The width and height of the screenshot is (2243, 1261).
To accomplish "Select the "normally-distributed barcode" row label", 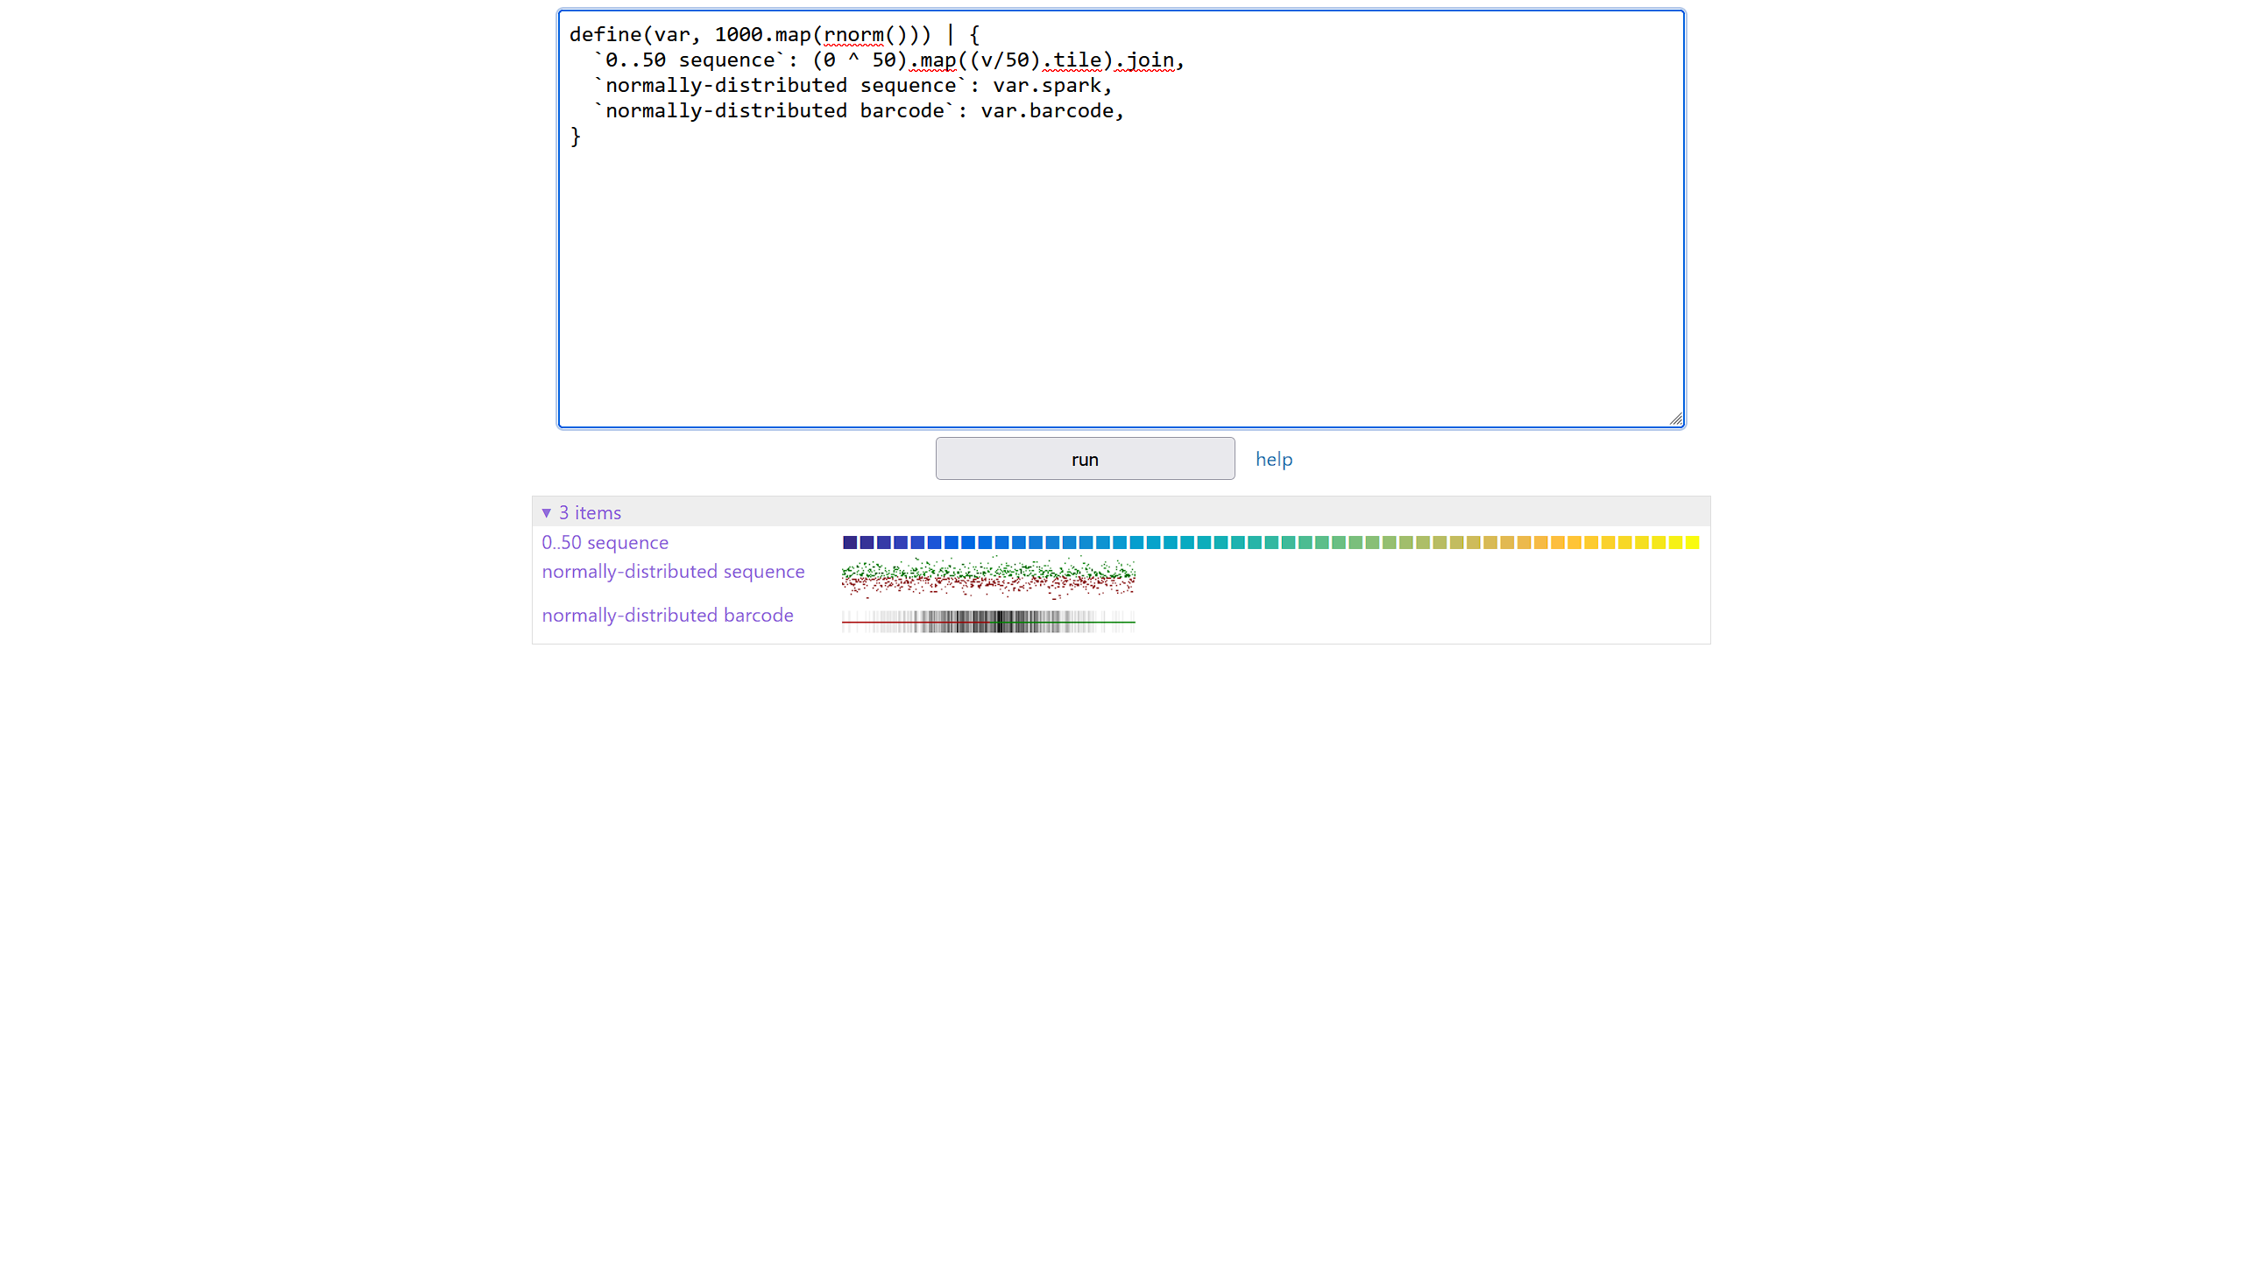I will (x=667, y=616).
